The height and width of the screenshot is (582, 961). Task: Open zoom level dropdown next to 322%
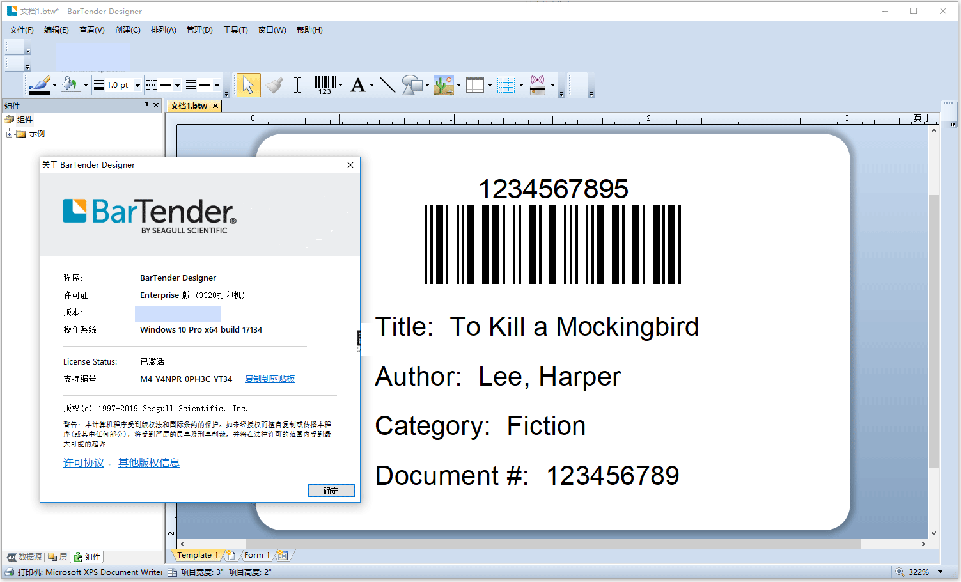[940, 572]
